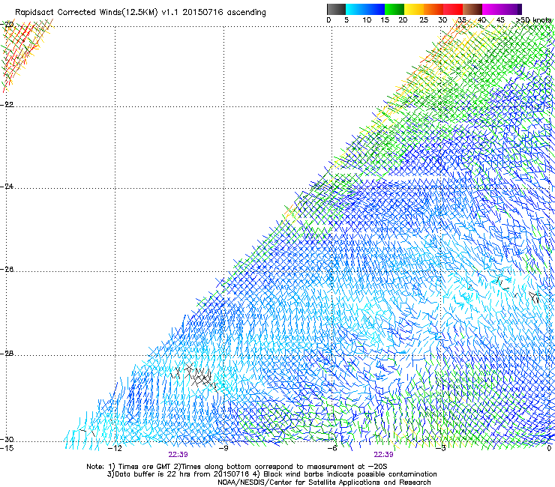Click the NOAA/NESDIS credit line
Viewport: 555px width, 487px height.
[324, 483]
